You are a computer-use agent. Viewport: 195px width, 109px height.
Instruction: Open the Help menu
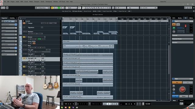[71, 2]
